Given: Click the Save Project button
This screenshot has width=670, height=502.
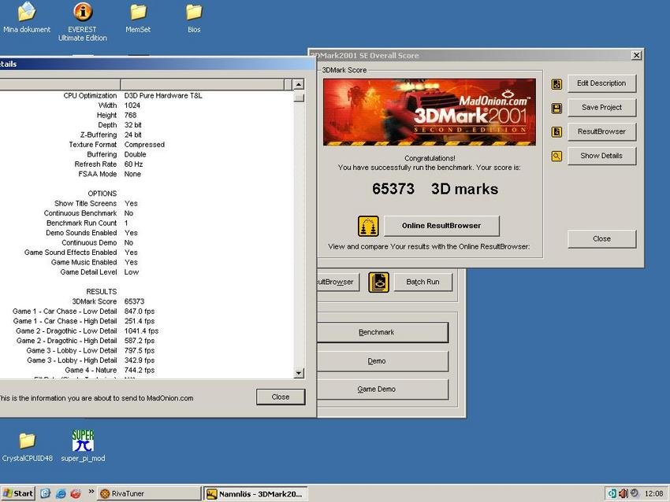Looking at the screenshot, I should click(x=601, y=108).
